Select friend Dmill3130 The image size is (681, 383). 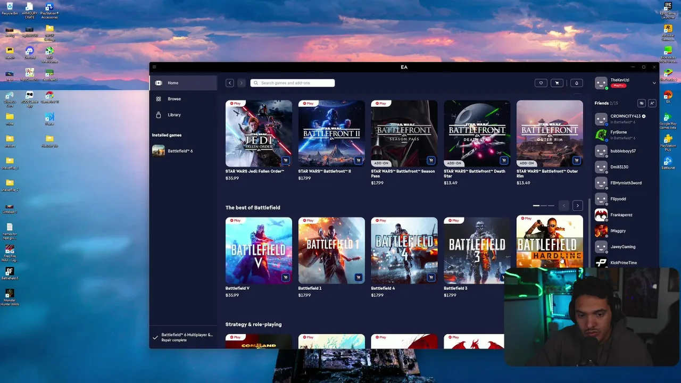pos(626,167)
